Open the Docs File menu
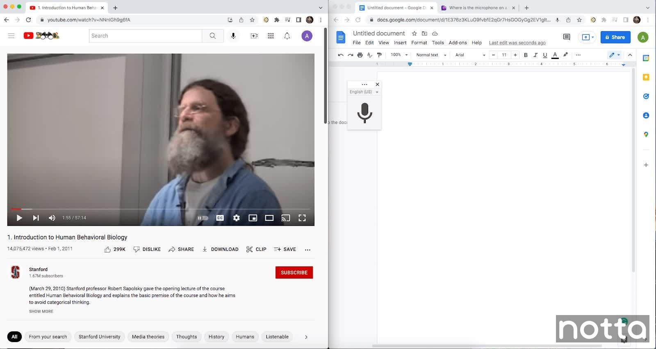656x349 pixels. [x=357, y=43]
